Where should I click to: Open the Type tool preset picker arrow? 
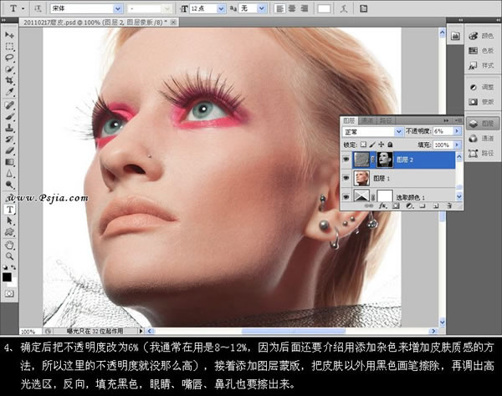(x=23, y=8)
